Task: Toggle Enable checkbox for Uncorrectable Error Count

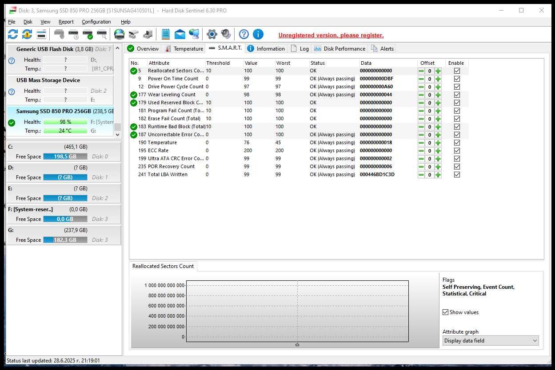Action: pos(457,135)
